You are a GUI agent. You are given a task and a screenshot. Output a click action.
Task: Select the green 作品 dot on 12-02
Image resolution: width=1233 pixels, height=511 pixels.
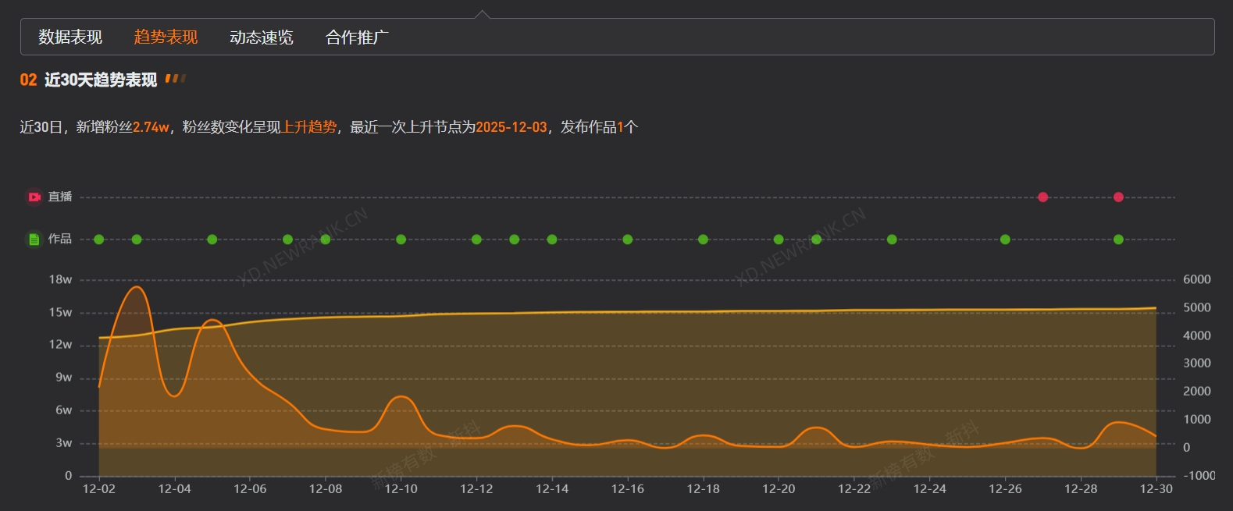[99, 240]
